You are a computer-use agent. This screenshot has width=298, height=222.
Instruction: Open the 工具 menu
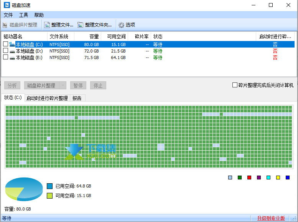(x=23, y=15)
